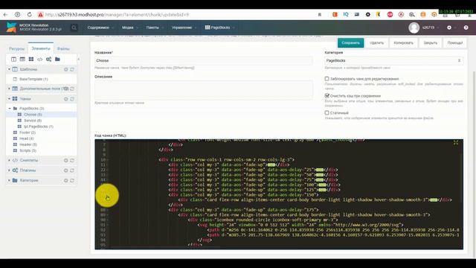Image resolution: width=476 pixels, height=268 pixels.
Task: Open the settings gear in MODX header
Action: point(449,28)
